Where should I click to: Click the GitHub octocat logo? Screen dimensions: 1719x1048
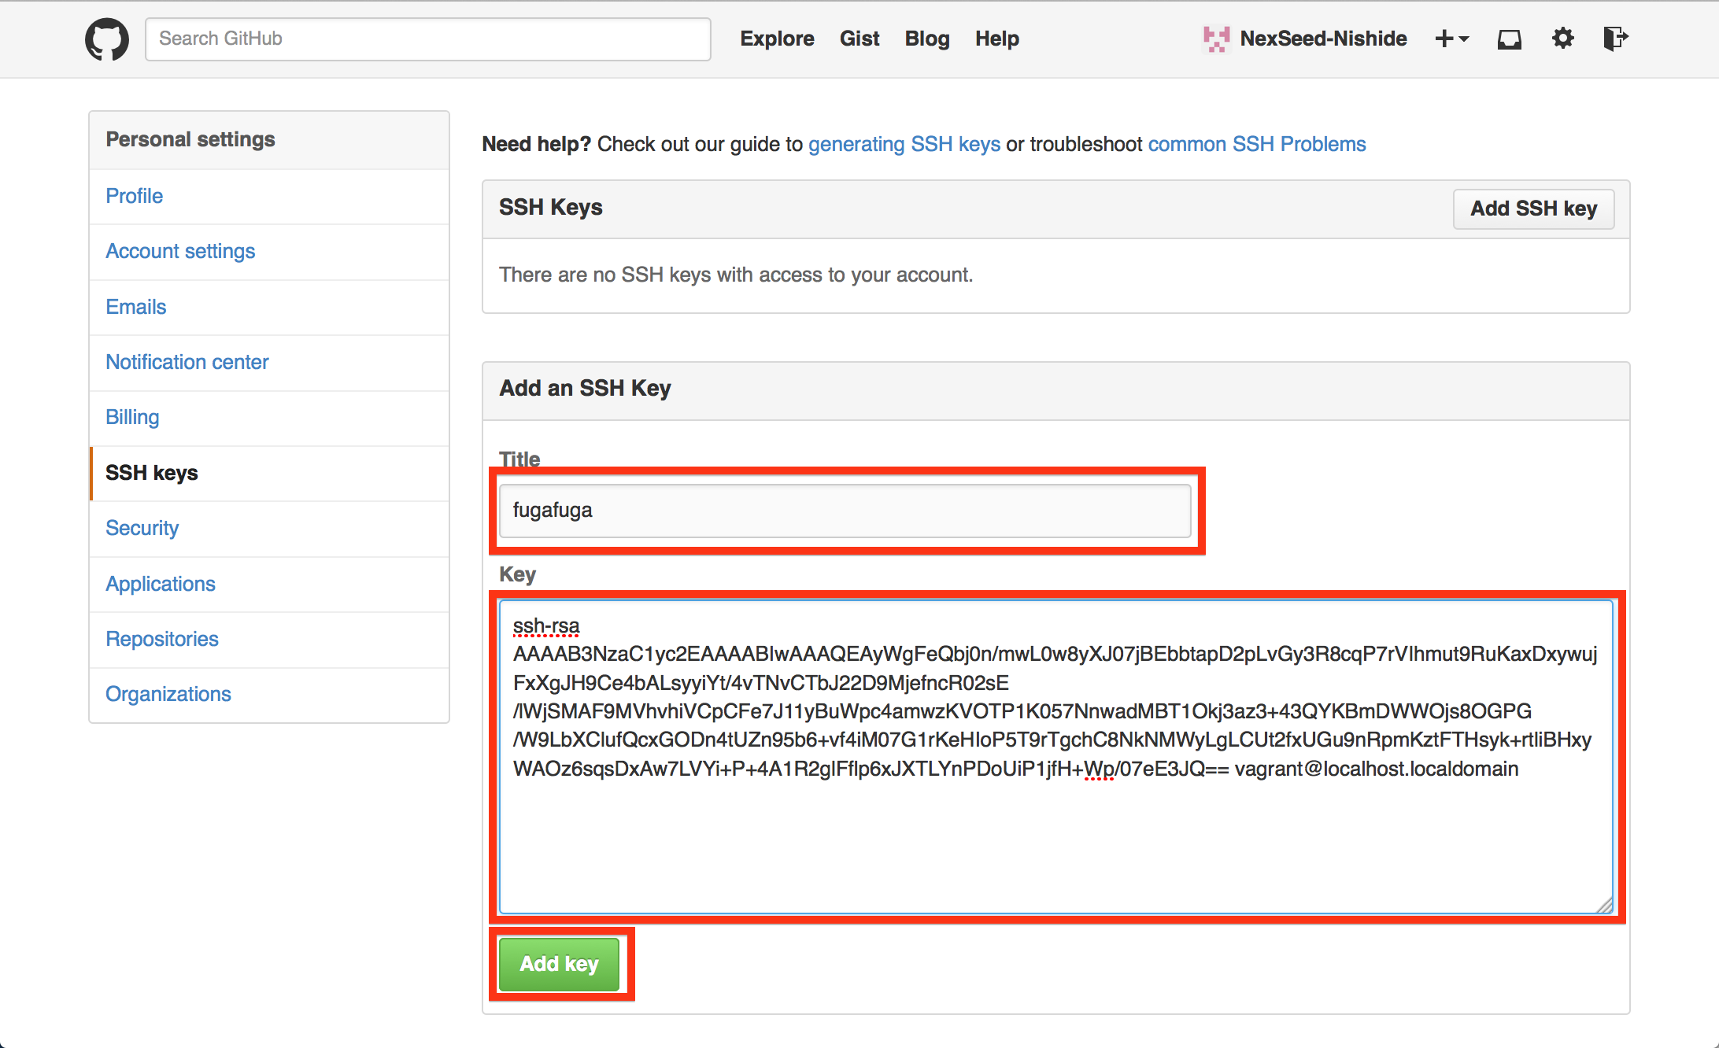pos(106,39)
